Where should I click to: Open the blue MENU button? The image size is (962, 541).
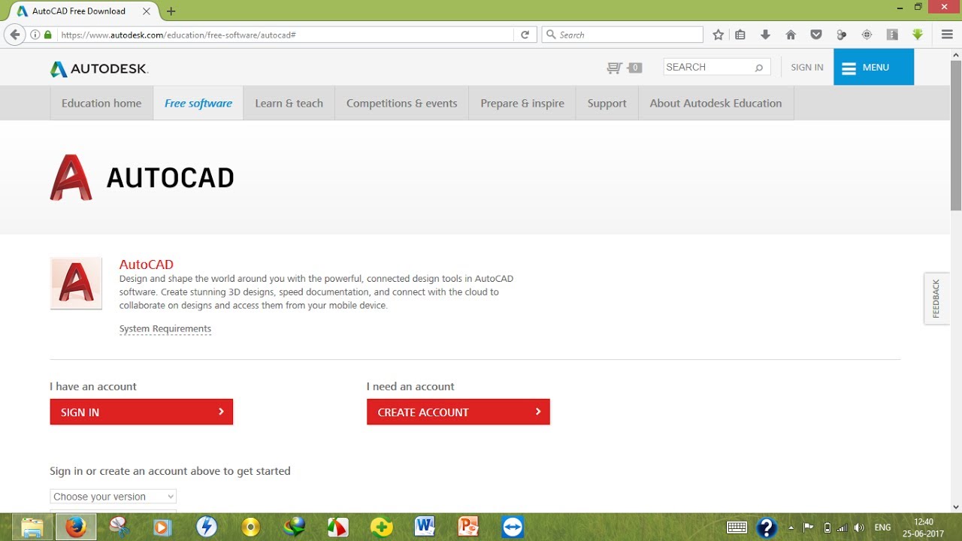873,67
